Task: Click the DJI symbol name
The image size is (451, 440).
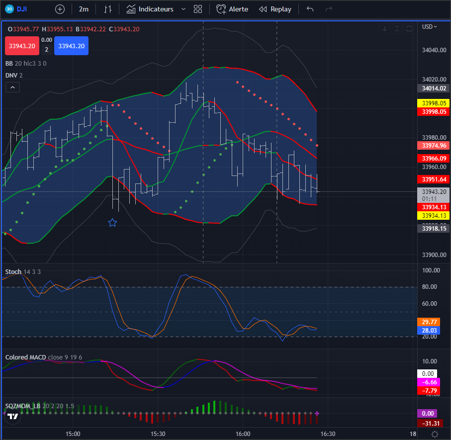Action: click(x=22, y=9)
